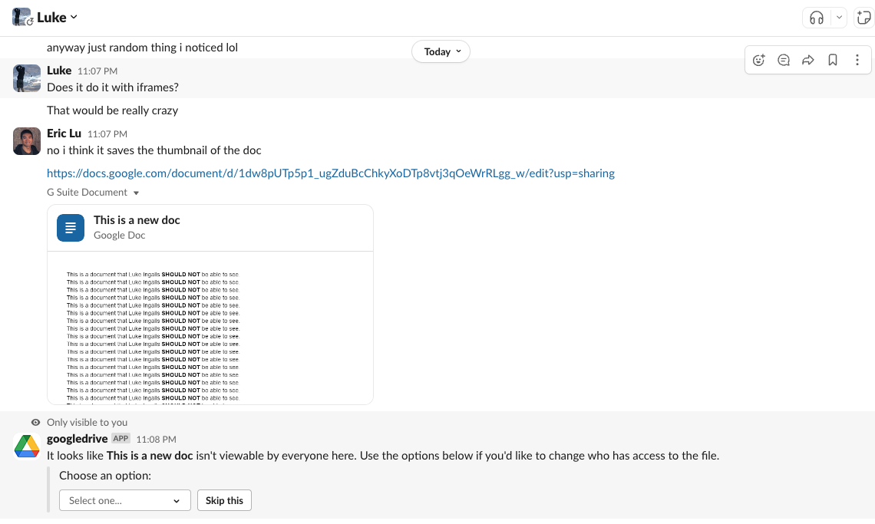Open the 'Select one...' options dropdown
875x524 pixels.
(x=124, y=499)
